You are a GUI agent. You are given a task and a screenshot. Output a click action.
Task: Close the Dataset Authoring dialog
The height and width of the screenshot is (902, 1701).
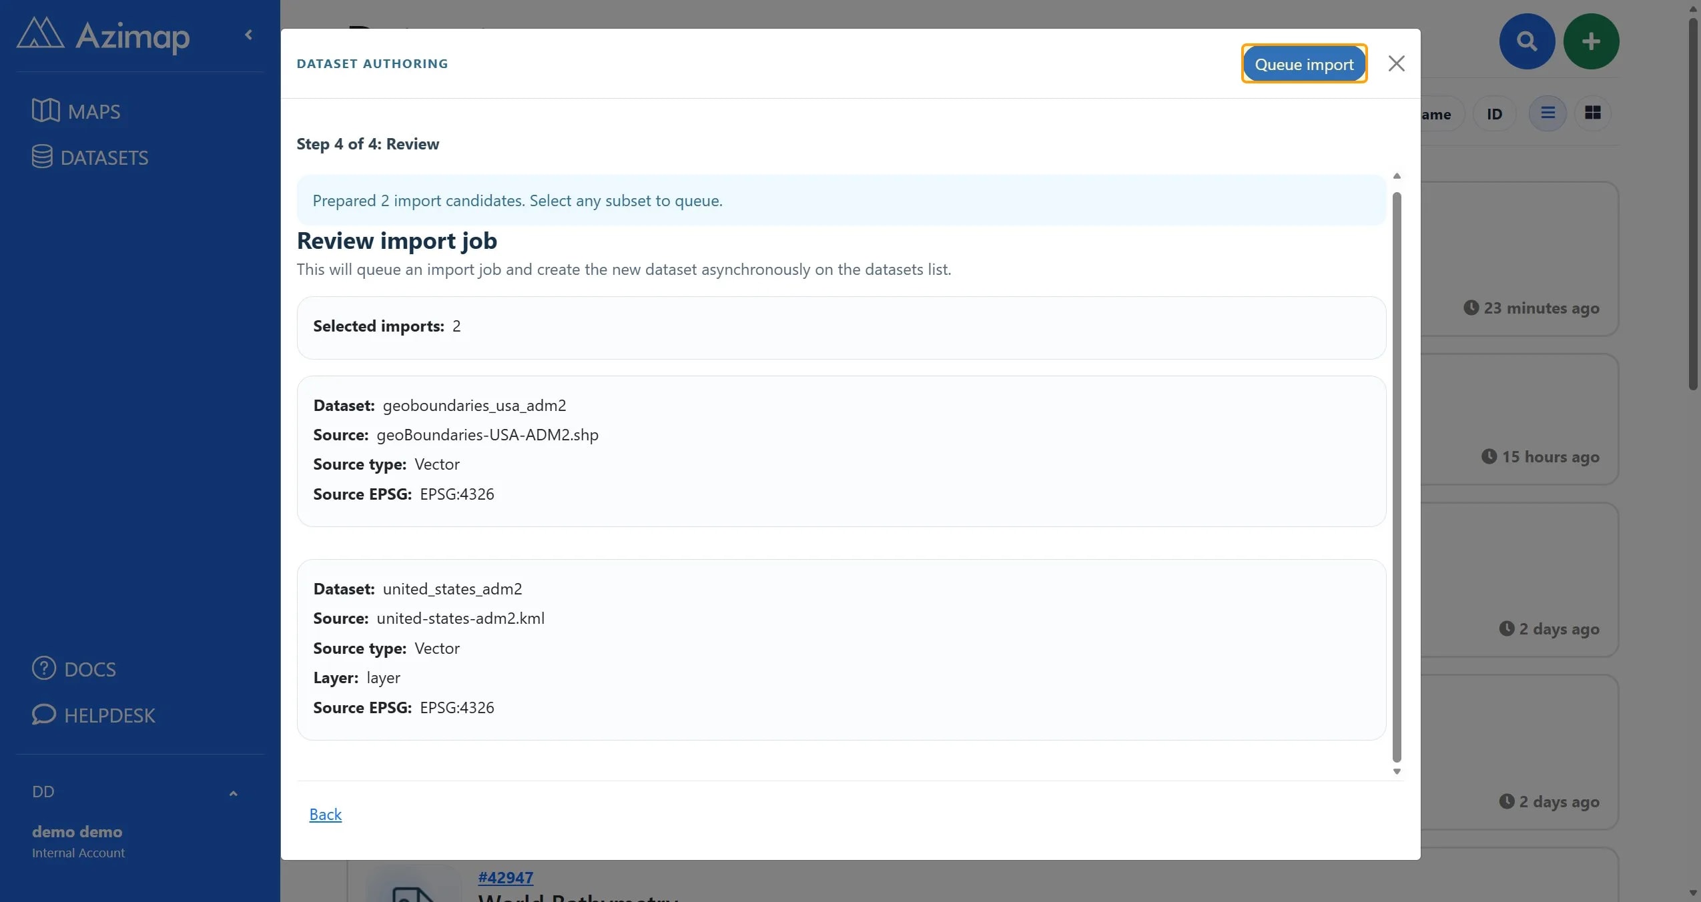point(1396,63)
